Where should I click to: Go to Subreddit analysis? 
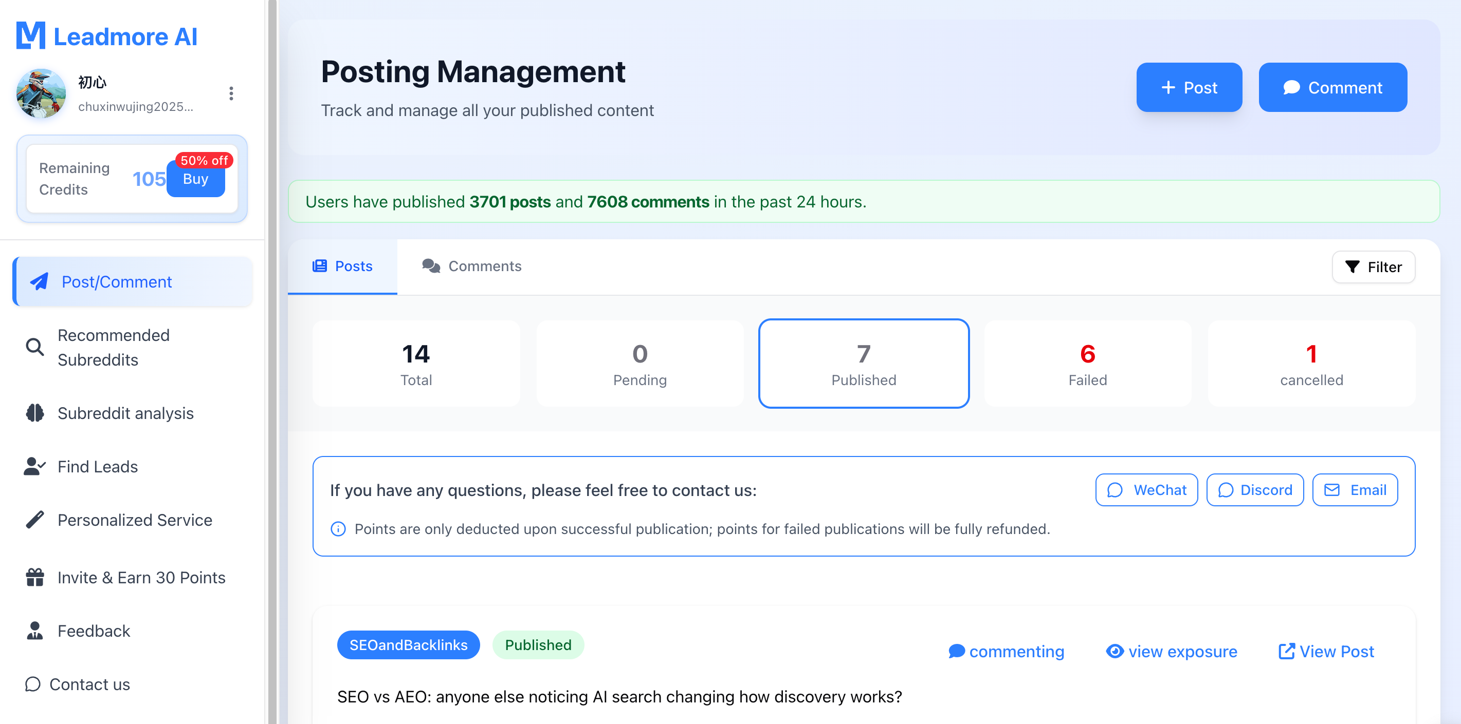point(133,413)
